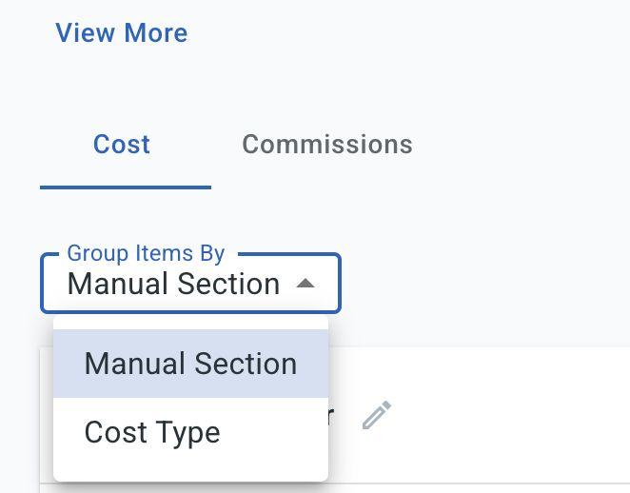
Task: Click the blue underline beneath the Cost tab
Action: (125, 187)
